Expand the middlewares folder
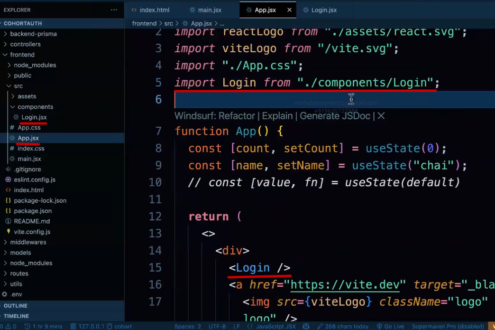The height and width of the screenshot is (330, 495). (x=28, y=243)
